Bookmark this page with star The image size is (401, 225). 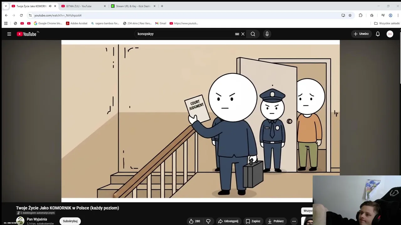(x=350, y=15)
